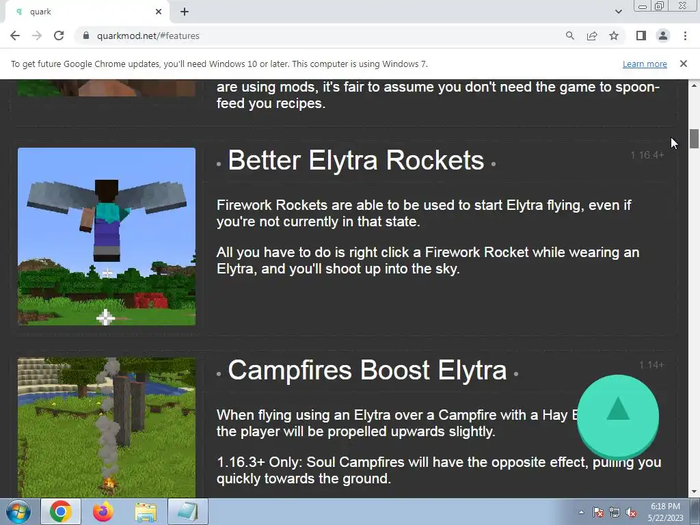
Task: Switch to Chrome in the taskbar
Action: coord(61,511)
